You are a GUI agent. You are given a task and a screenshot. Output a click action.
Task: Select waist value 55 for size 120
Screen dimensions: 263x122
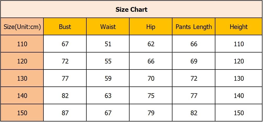point(108,61)
